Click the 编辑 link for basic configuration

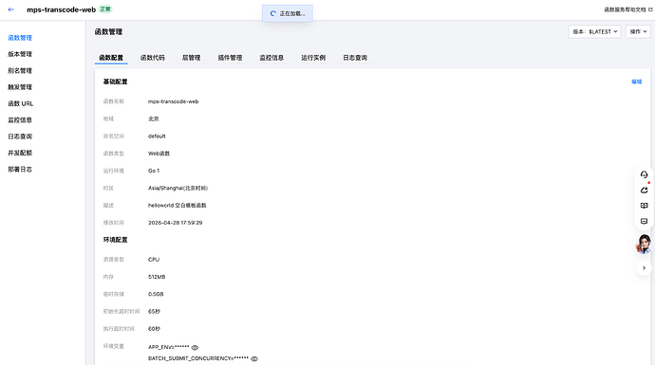coord(637,82)
